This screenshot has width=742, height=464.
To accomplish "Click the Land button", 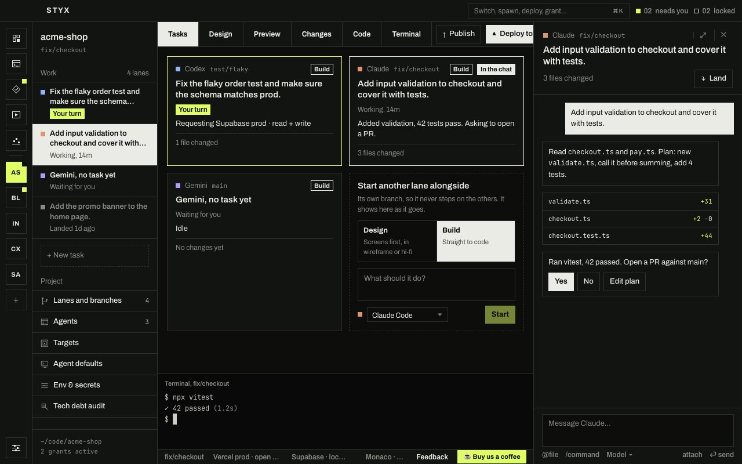I will point(714,78).
